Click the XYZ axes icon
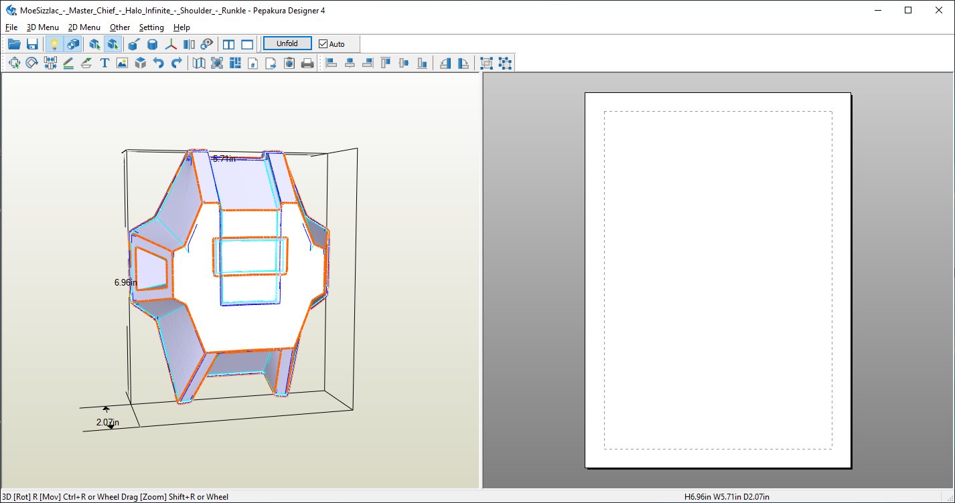 pyautogui.click(x=171, y=44)
